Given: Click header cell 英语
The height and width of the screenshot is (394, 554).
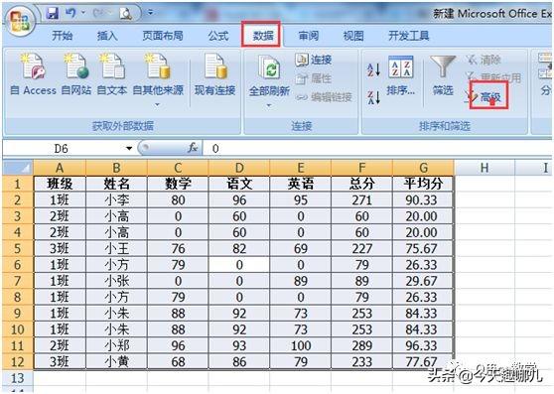Looking at the screenshot, I should pos(300,184).
